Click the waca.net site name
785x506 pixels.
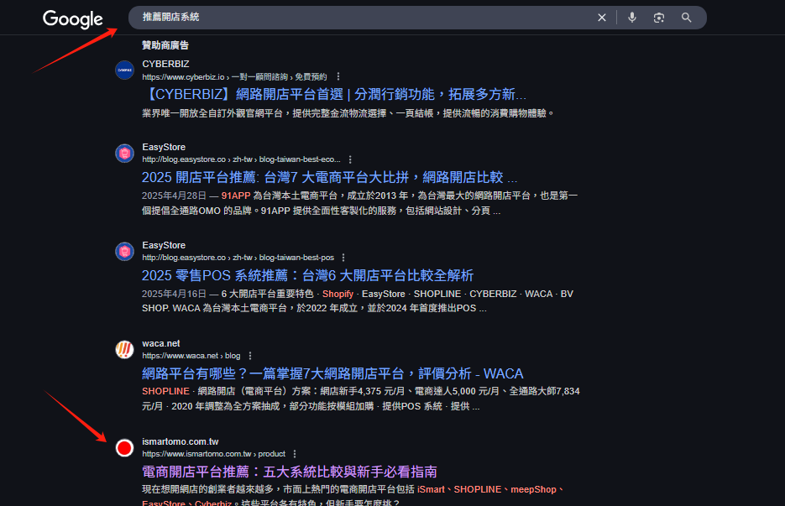(160, 343)
